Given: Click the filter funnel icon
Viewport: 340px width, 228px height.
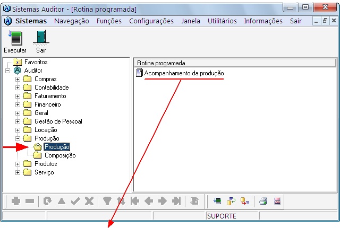Looking at the screenshot, I should point(107,201).
